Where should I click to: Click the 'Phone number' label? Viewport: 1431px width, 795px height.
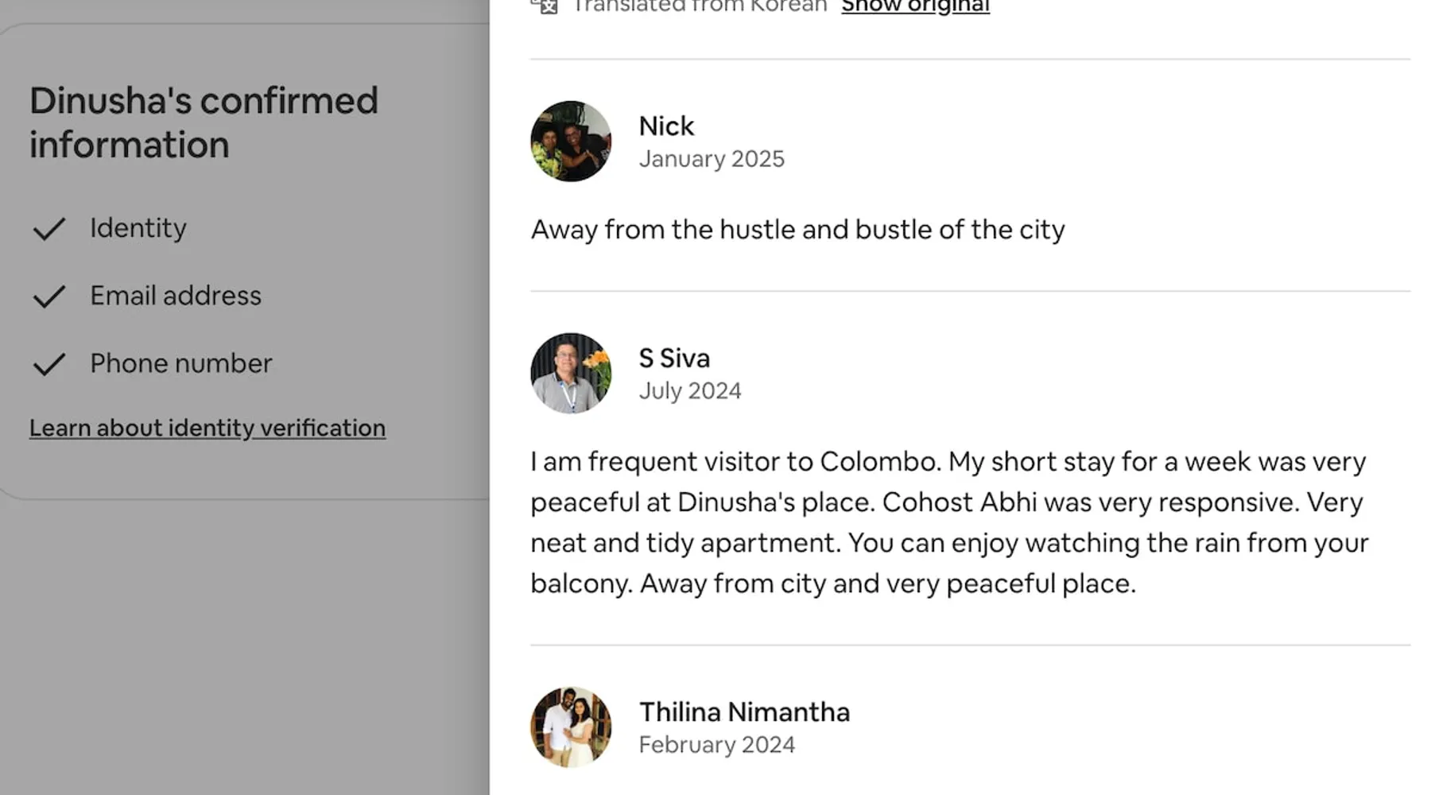coord(181,363)
